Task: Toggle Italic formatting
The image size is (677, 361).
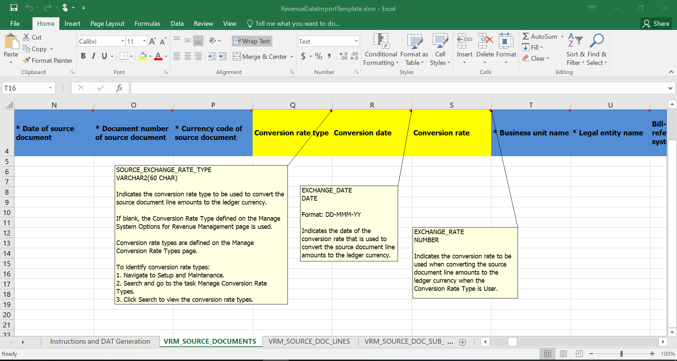Action: click(x=94, y=56)
